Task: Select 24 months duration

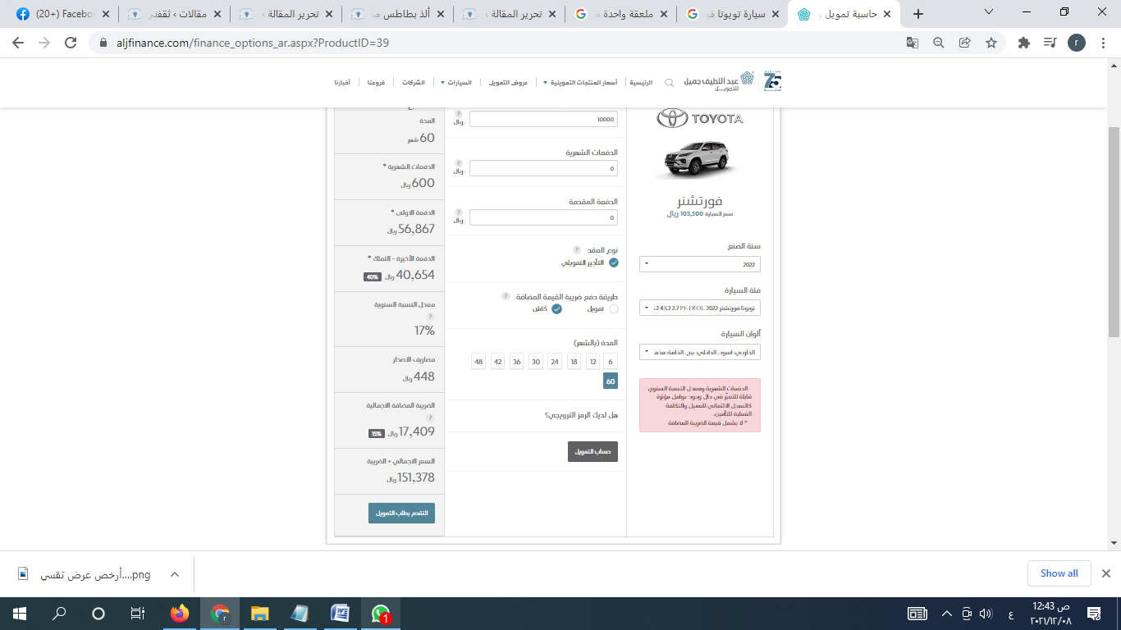Action: click(x=555, y=362)
